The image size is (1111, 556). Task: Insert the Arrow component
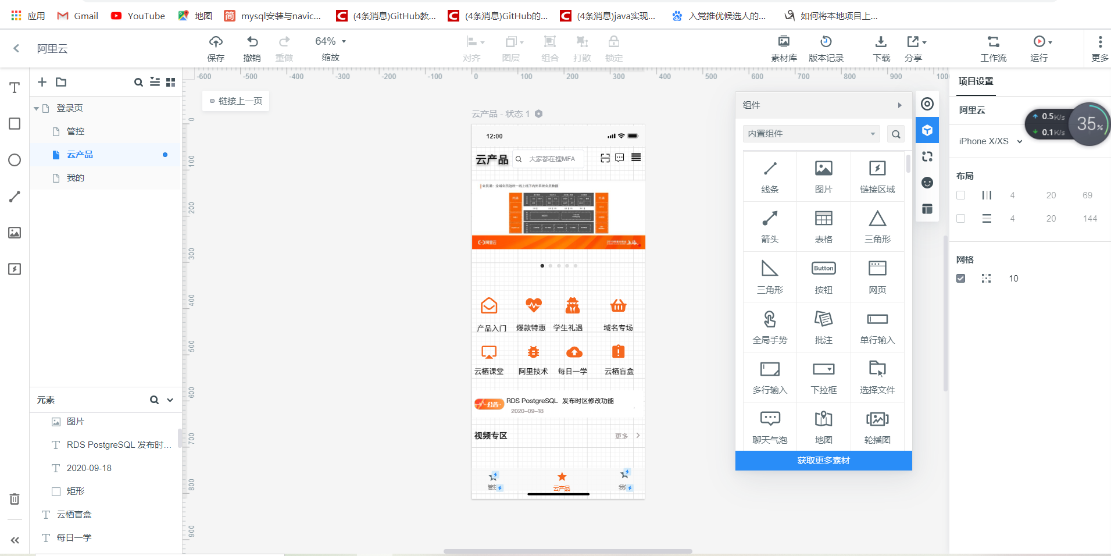pos(770,227)
